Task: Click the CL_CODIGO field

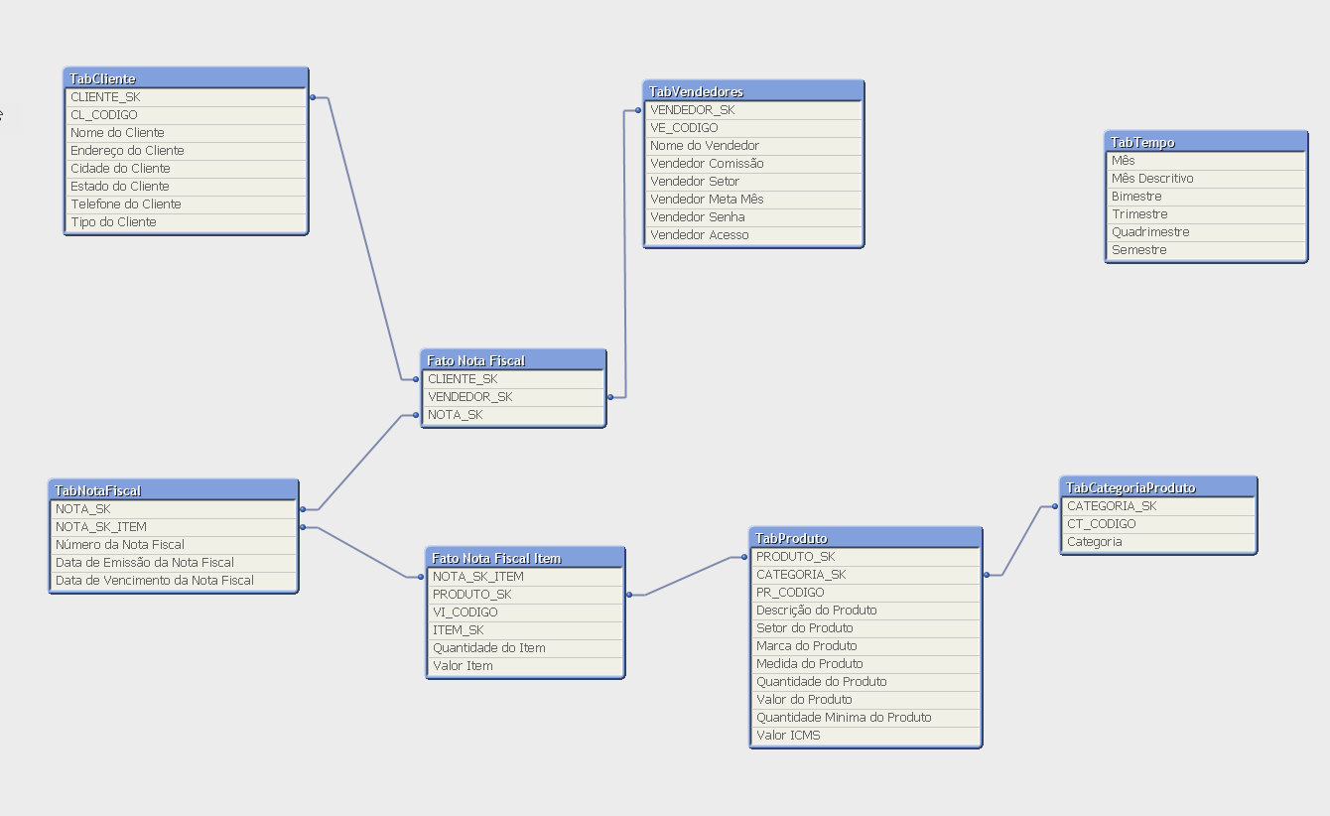Action: 186,115
